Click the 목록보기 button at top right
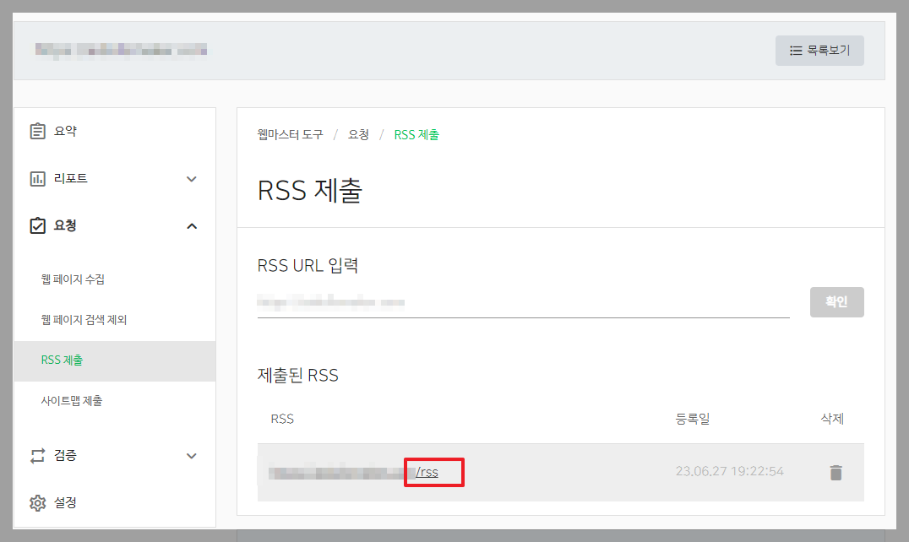Viewport: 909px width, 542px height. coord(819,51)
